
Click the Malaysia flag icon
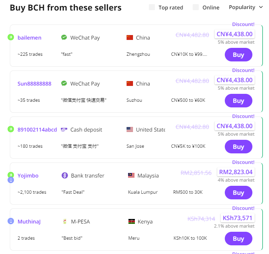[131, 175]
